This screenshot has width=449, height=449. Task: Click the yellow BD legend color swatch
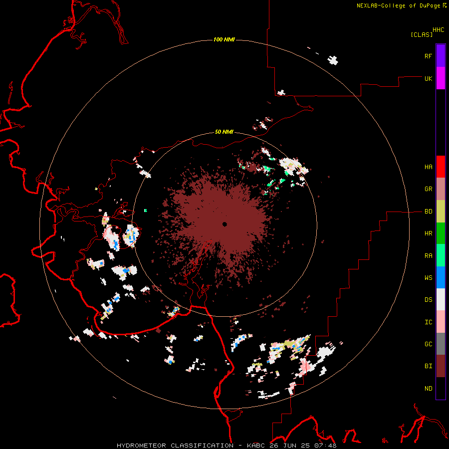click(441, 212)
